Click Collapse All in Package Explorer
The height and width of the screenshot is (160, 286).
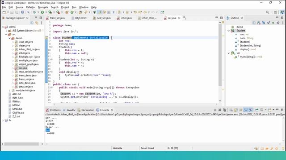coord(32,23)
